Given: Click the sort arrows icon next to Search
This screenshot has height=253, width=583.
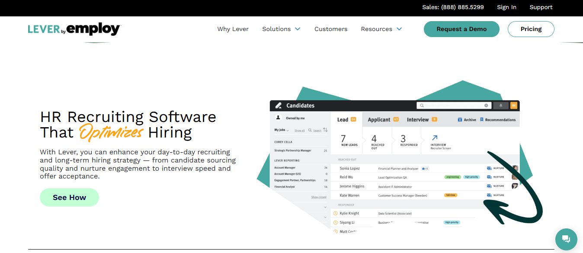Looking at the screenshot, I should 325,130.
